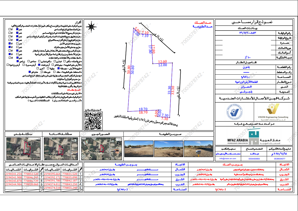
Task: Tick 'نعم' for 'الملاحظات والأختلافات والتداخلات' row
Action: [x=17, y=58]
